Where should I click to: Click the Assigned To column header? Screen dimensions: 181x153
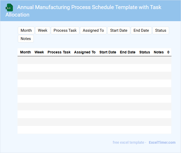tap(85, 52)
